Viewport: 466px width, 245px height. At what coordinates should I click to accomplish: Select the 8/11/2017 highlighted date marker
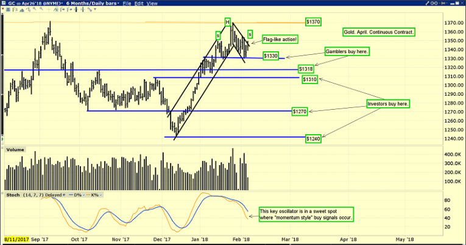(x=16, y=240)
